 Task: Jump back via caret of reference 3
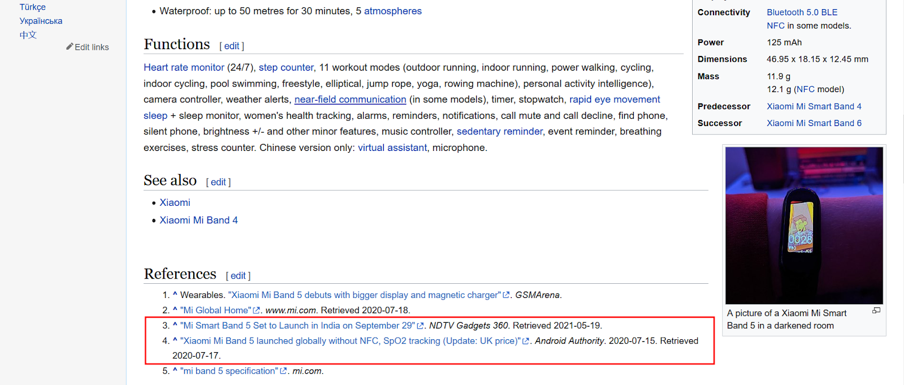click(175, 325)
